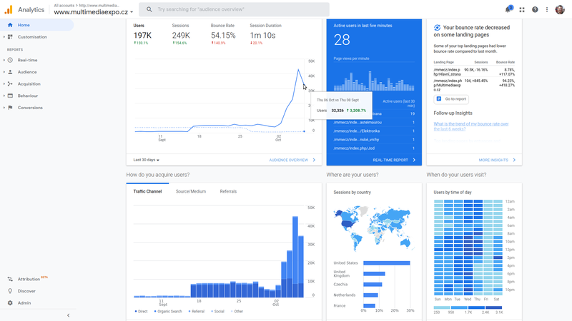Click the Conversions flag icon
The width and height of the screenshot is (572, 321).
point(10,108)
